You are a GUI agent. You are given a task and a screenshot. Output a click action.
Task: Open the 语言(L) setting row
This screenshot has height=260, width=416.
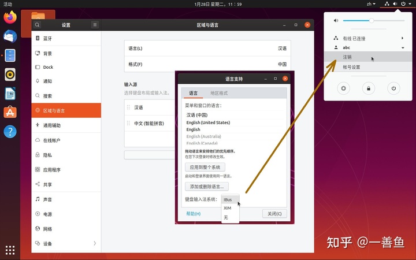(207, 49)
